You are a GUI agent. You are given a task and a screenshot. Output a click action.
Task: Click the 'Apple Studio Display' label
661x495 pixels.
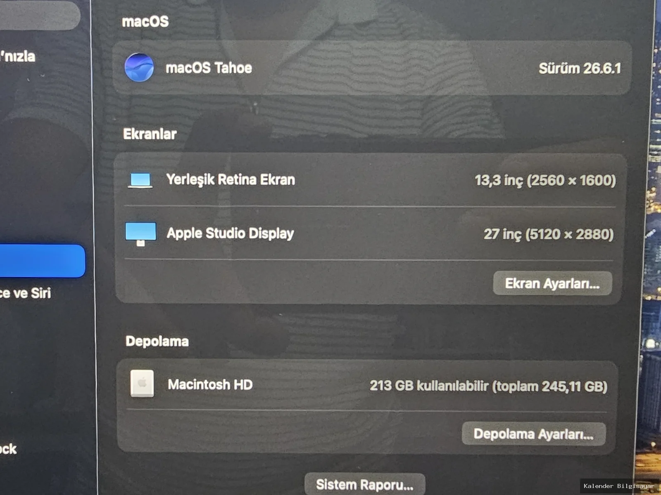230,233
